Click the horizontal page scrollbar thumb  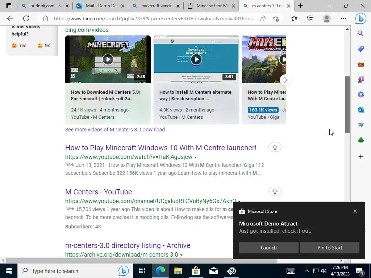(x=142, y=261)
